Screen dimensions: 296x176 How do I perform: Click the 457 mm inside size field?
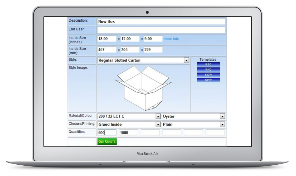pyautogui.click(x=107, y=50)
